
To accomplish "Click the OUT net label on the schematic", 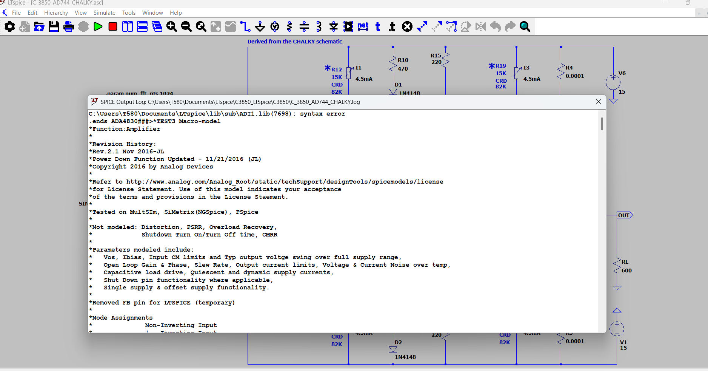I will point(625,215).
